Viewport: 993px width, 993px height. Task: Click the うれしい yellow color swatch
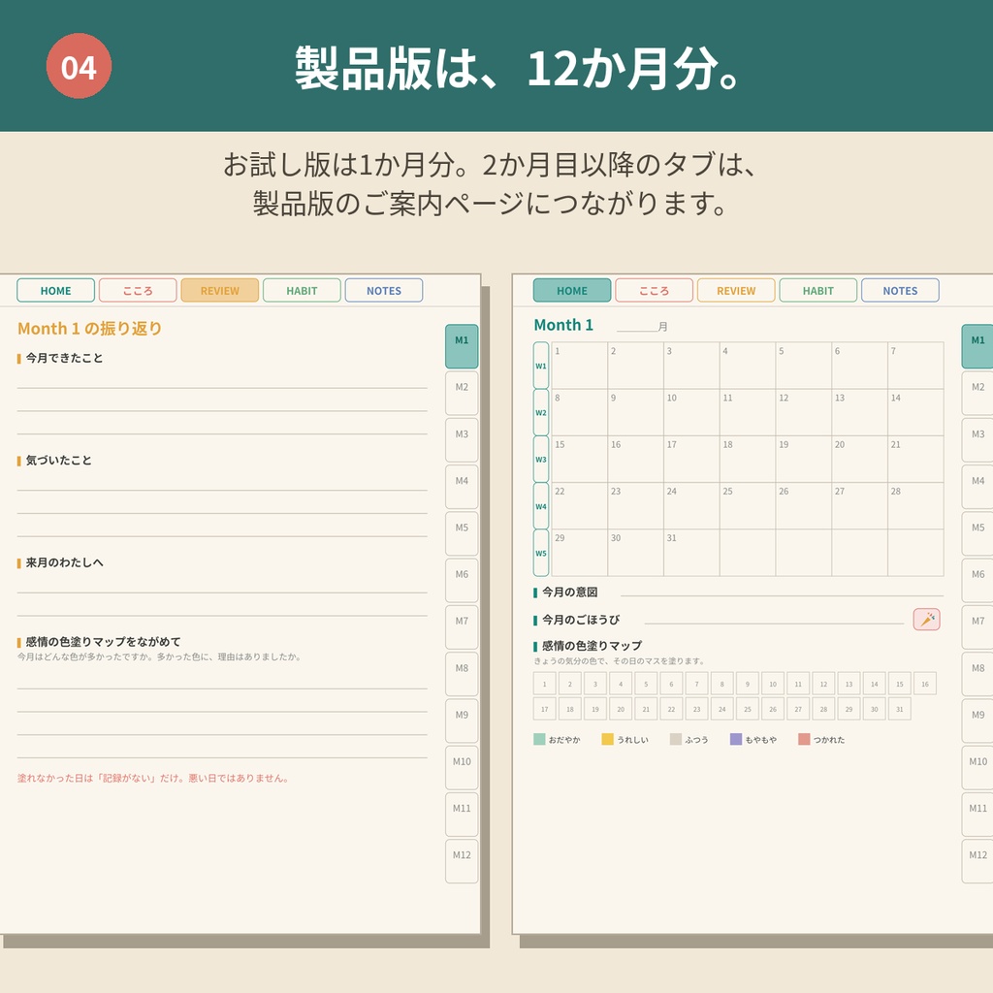point(607,739)
